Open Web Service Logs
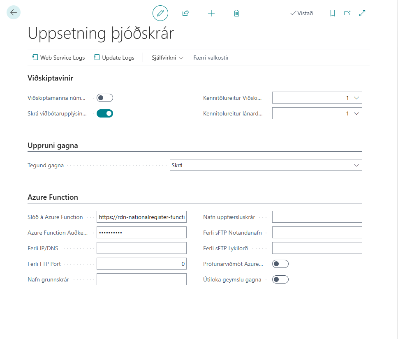 58,58
